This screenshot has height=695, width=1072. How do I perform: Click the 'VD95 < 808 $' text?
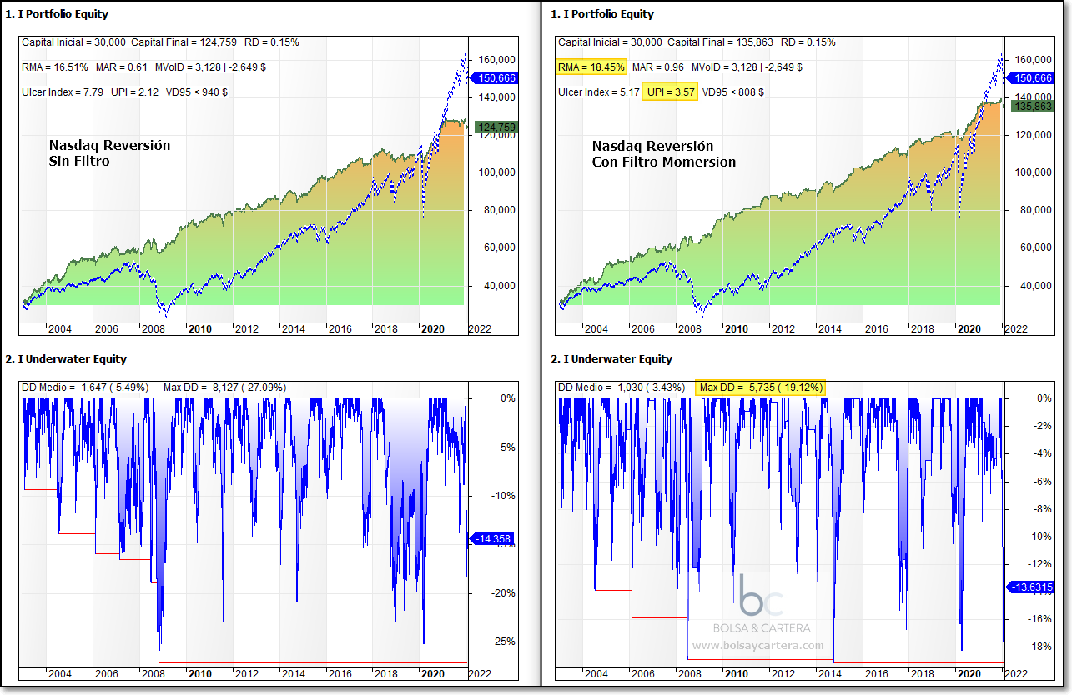pyautogui.click(x=733, y=92)
